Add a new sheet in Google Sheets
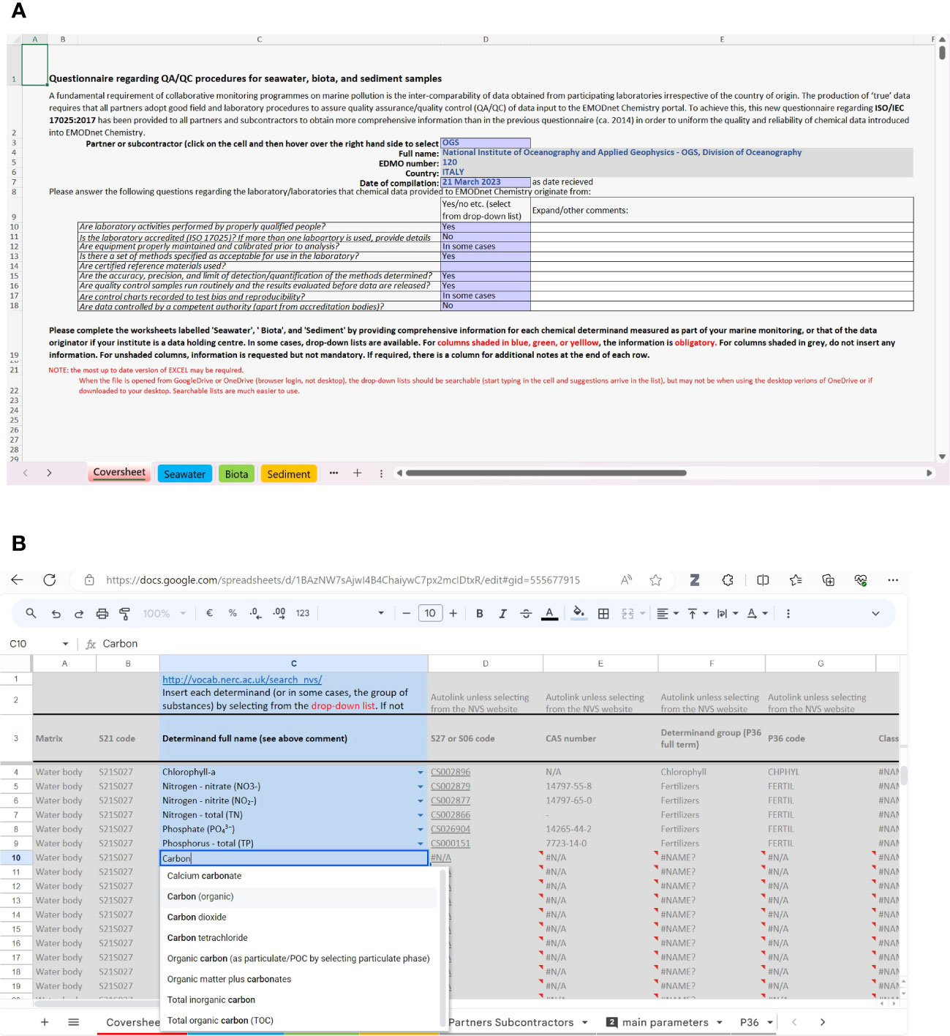The height and width of the screenshot is (1036, 950). pyautogui.click(x=45, y=1022)
